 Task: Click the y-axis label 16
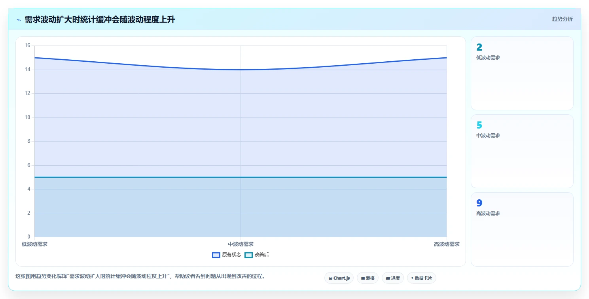click(x=27, y=45)
